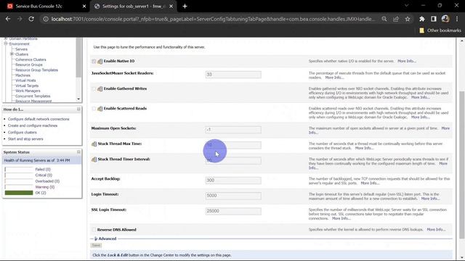Viewport: 465px width, 261px height.
Task: Open More Info for Reverse DNS Allowed
Action: [x=436, y=229]
